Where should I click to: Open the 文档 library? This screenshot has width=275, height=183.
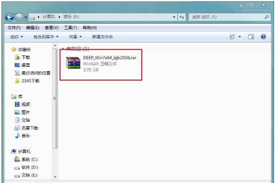pos(26,120)
